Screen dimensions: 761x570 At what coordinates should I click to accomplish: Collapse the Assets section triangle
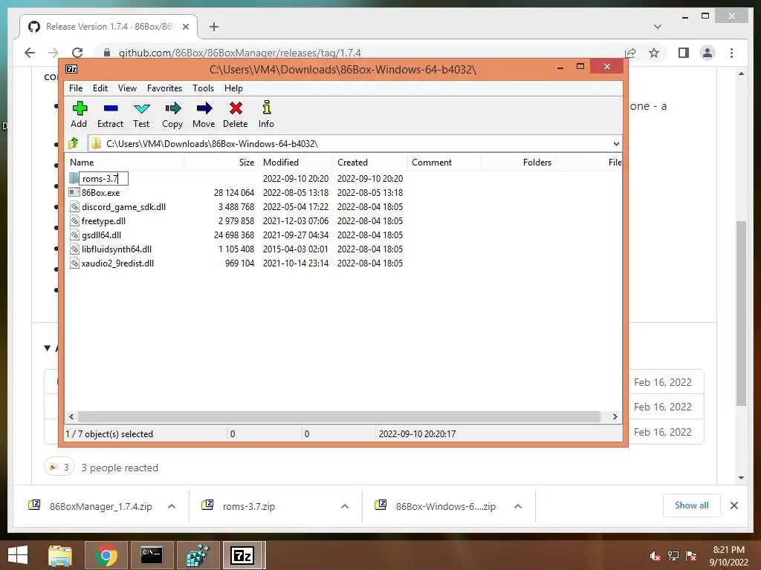[48, 348]
